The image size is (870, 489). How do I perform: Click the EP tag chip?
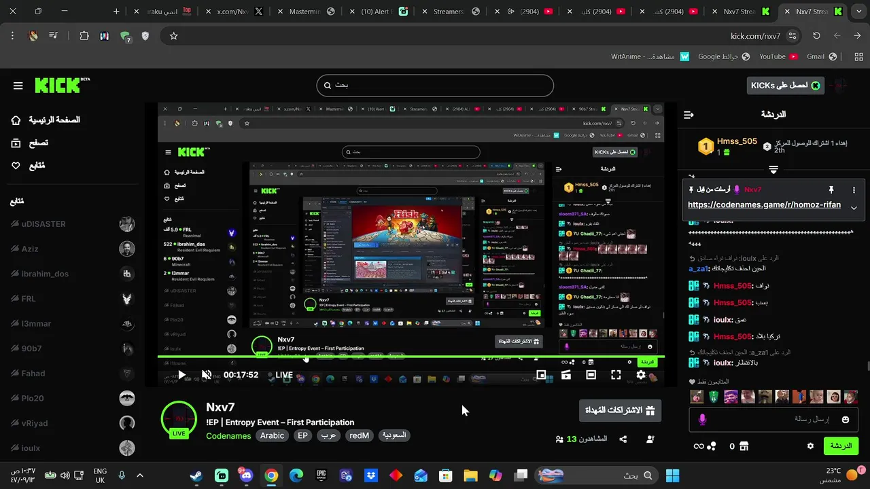coord(302,436)
